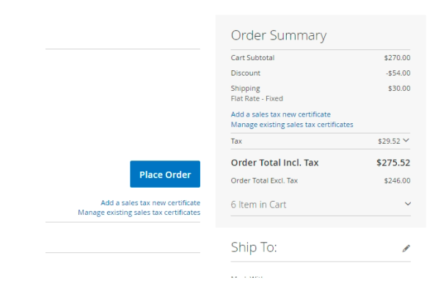Image resolution: width=446 pixels, height=294 pixels.
Task: Open Add certificate link below Place Order
Action: click(150, 202)
